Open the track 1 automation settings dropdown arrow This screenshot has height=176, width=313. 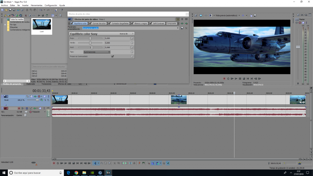tap(42, 97)
